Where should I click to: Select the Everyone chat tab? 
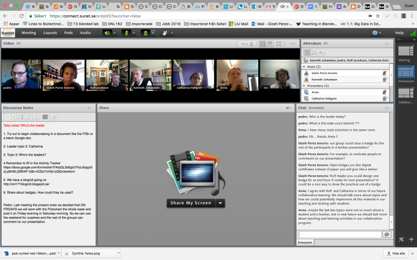pos(305,242)
